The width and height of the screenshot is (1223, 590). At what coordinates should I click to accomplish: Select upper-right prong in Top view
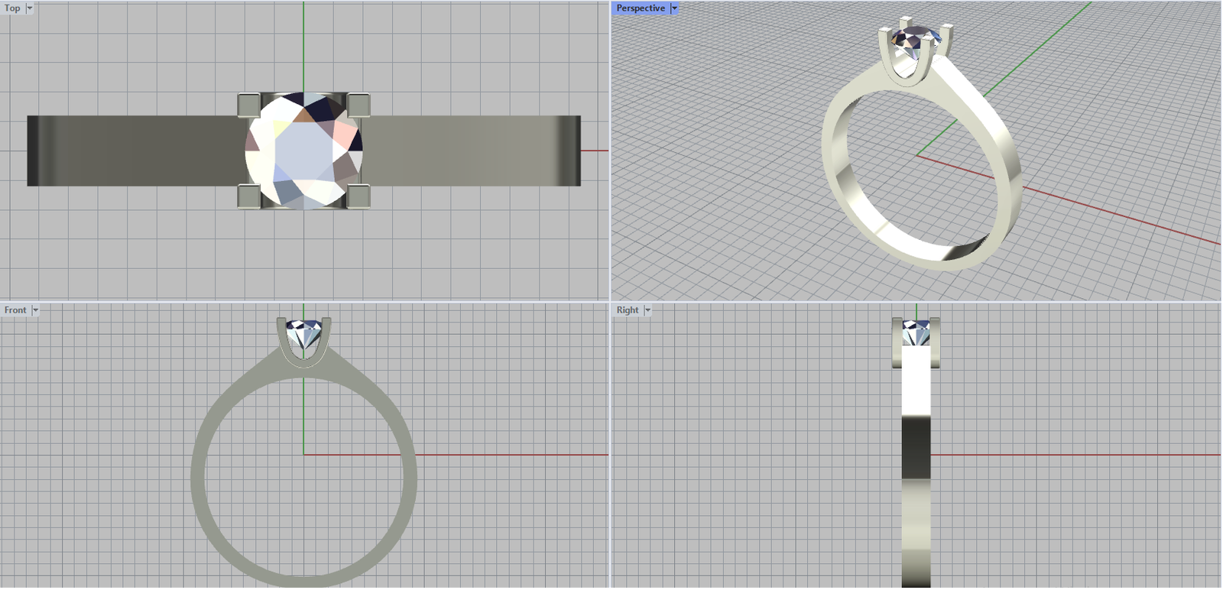coord(358,104)
